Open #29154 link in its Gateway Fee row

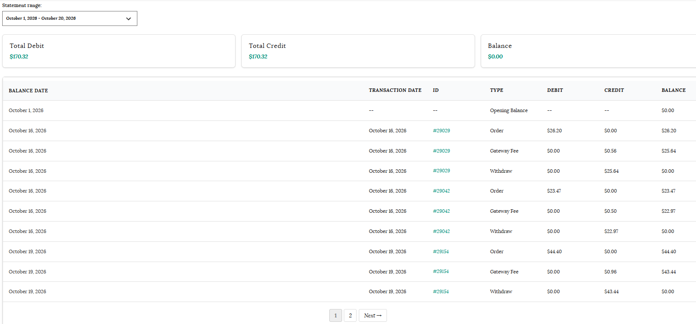[441, 272]
